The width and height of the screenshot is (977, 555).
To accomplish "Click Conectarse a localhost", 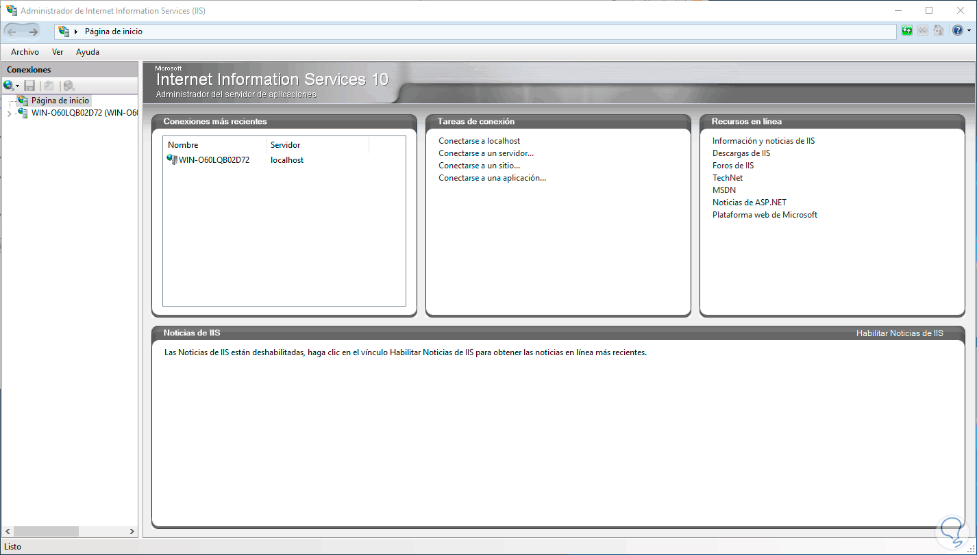I will click(x=480, y=141).
